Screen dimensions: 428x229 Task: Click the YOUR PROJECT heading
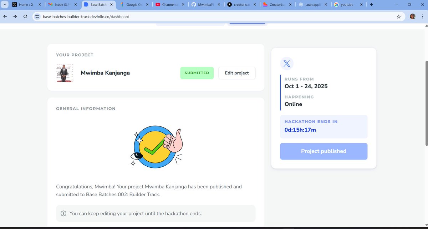pos(75,55)
